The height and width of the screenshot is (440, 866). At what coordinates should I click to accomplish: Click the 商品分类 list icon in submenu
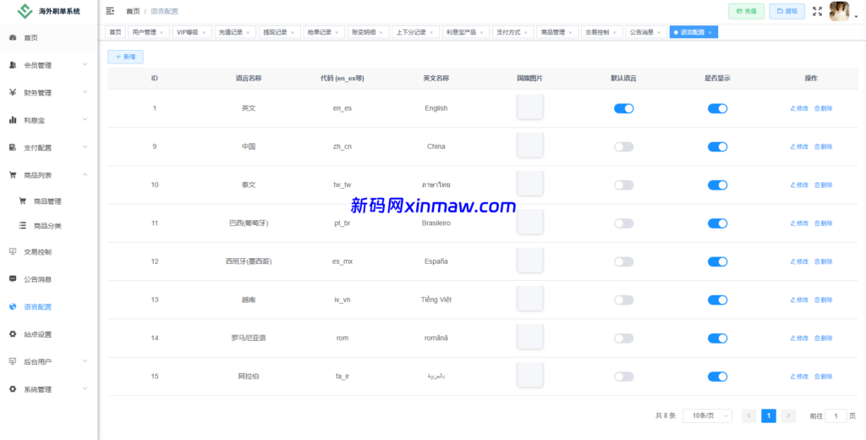click(x=23, y=226)
